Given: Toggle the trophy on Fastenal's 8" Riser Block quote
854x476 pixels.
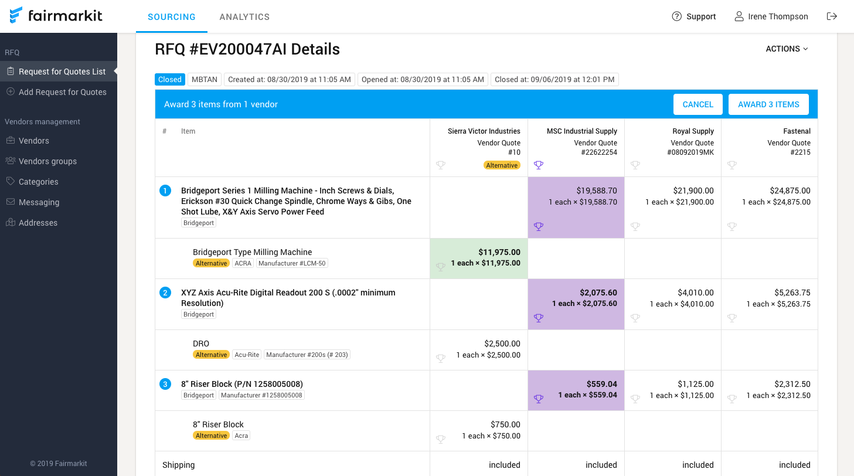Looking at the screenshot, I should click(x=731, y=399).
